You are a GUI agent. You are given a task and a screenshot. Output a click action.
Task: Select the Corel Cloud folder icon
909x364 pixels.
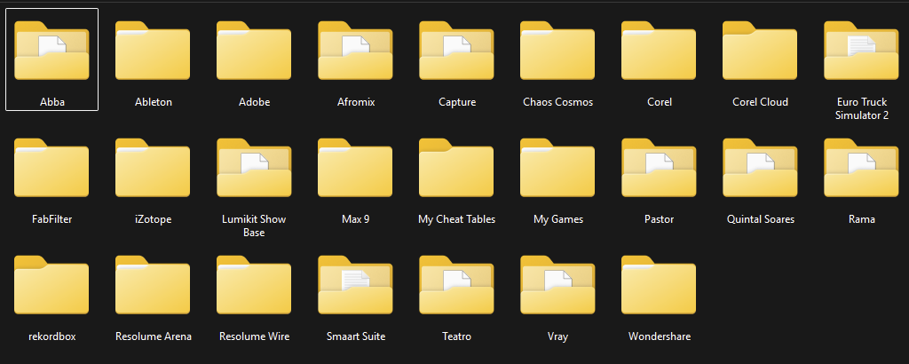(x=760, y=51)
